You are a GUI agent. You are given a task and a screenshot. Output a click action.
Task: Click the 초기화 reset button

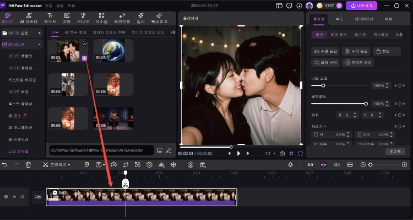[x=395, y=152]
